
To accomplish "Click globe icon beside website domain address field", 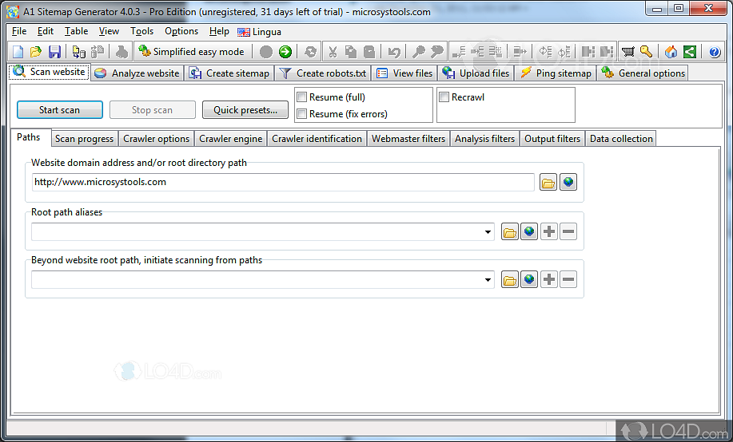I will click(x=568, y=182).
